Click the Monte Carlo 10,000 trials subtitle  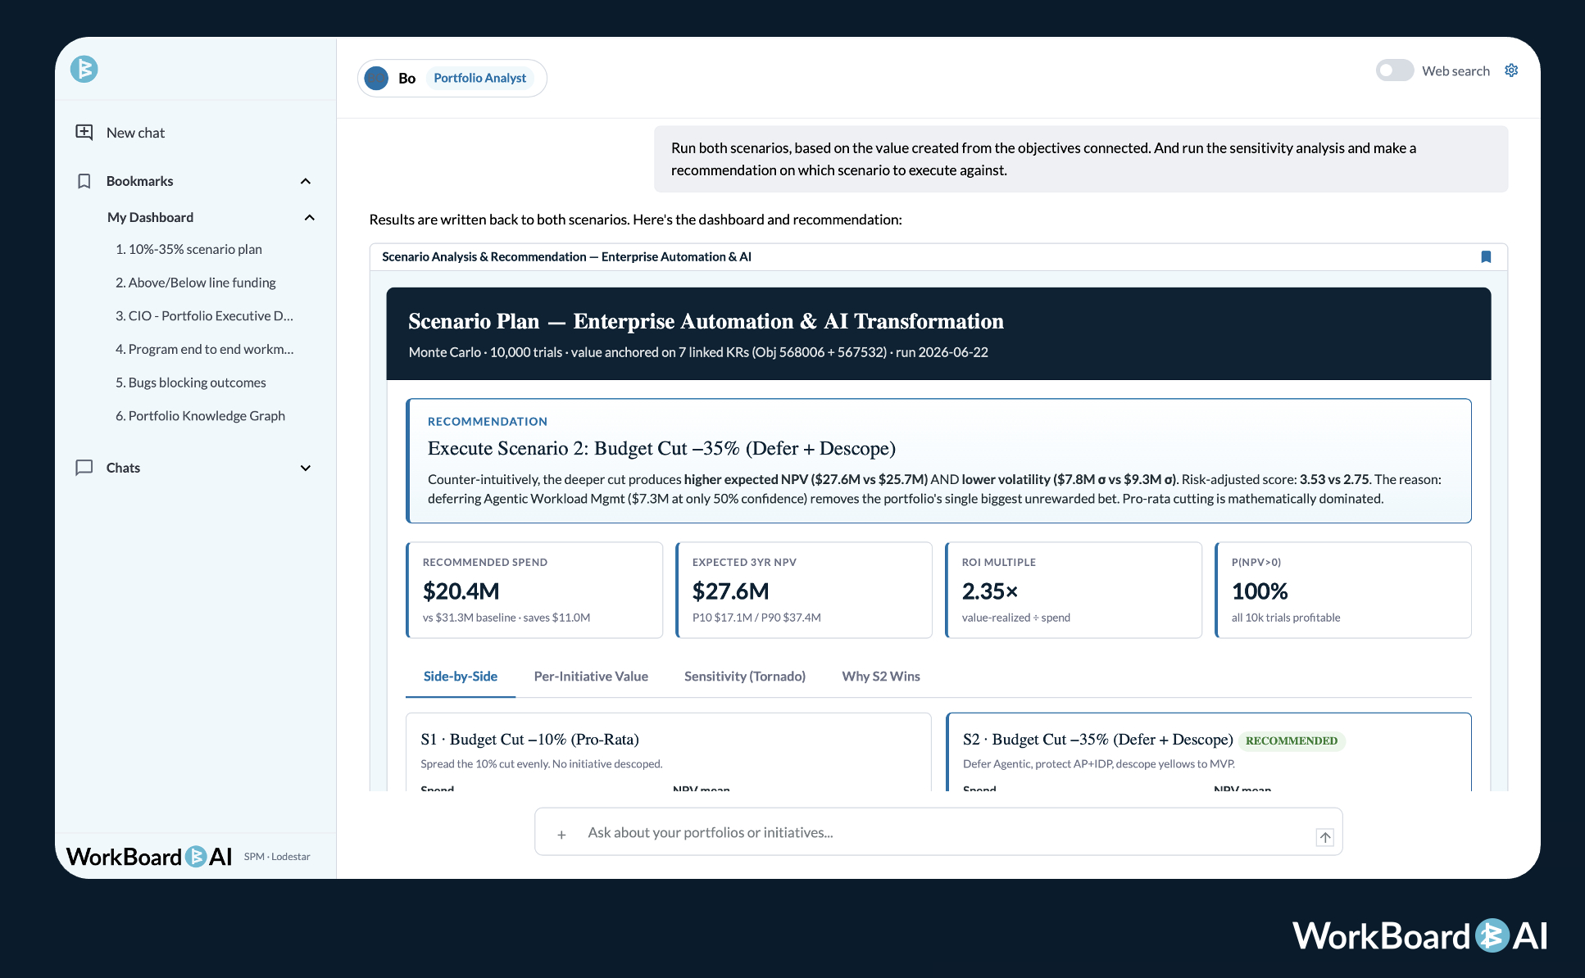698,352
